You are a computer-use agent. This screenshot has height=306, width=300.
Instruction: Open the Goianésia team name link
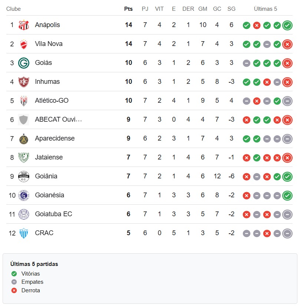point(50,195)
